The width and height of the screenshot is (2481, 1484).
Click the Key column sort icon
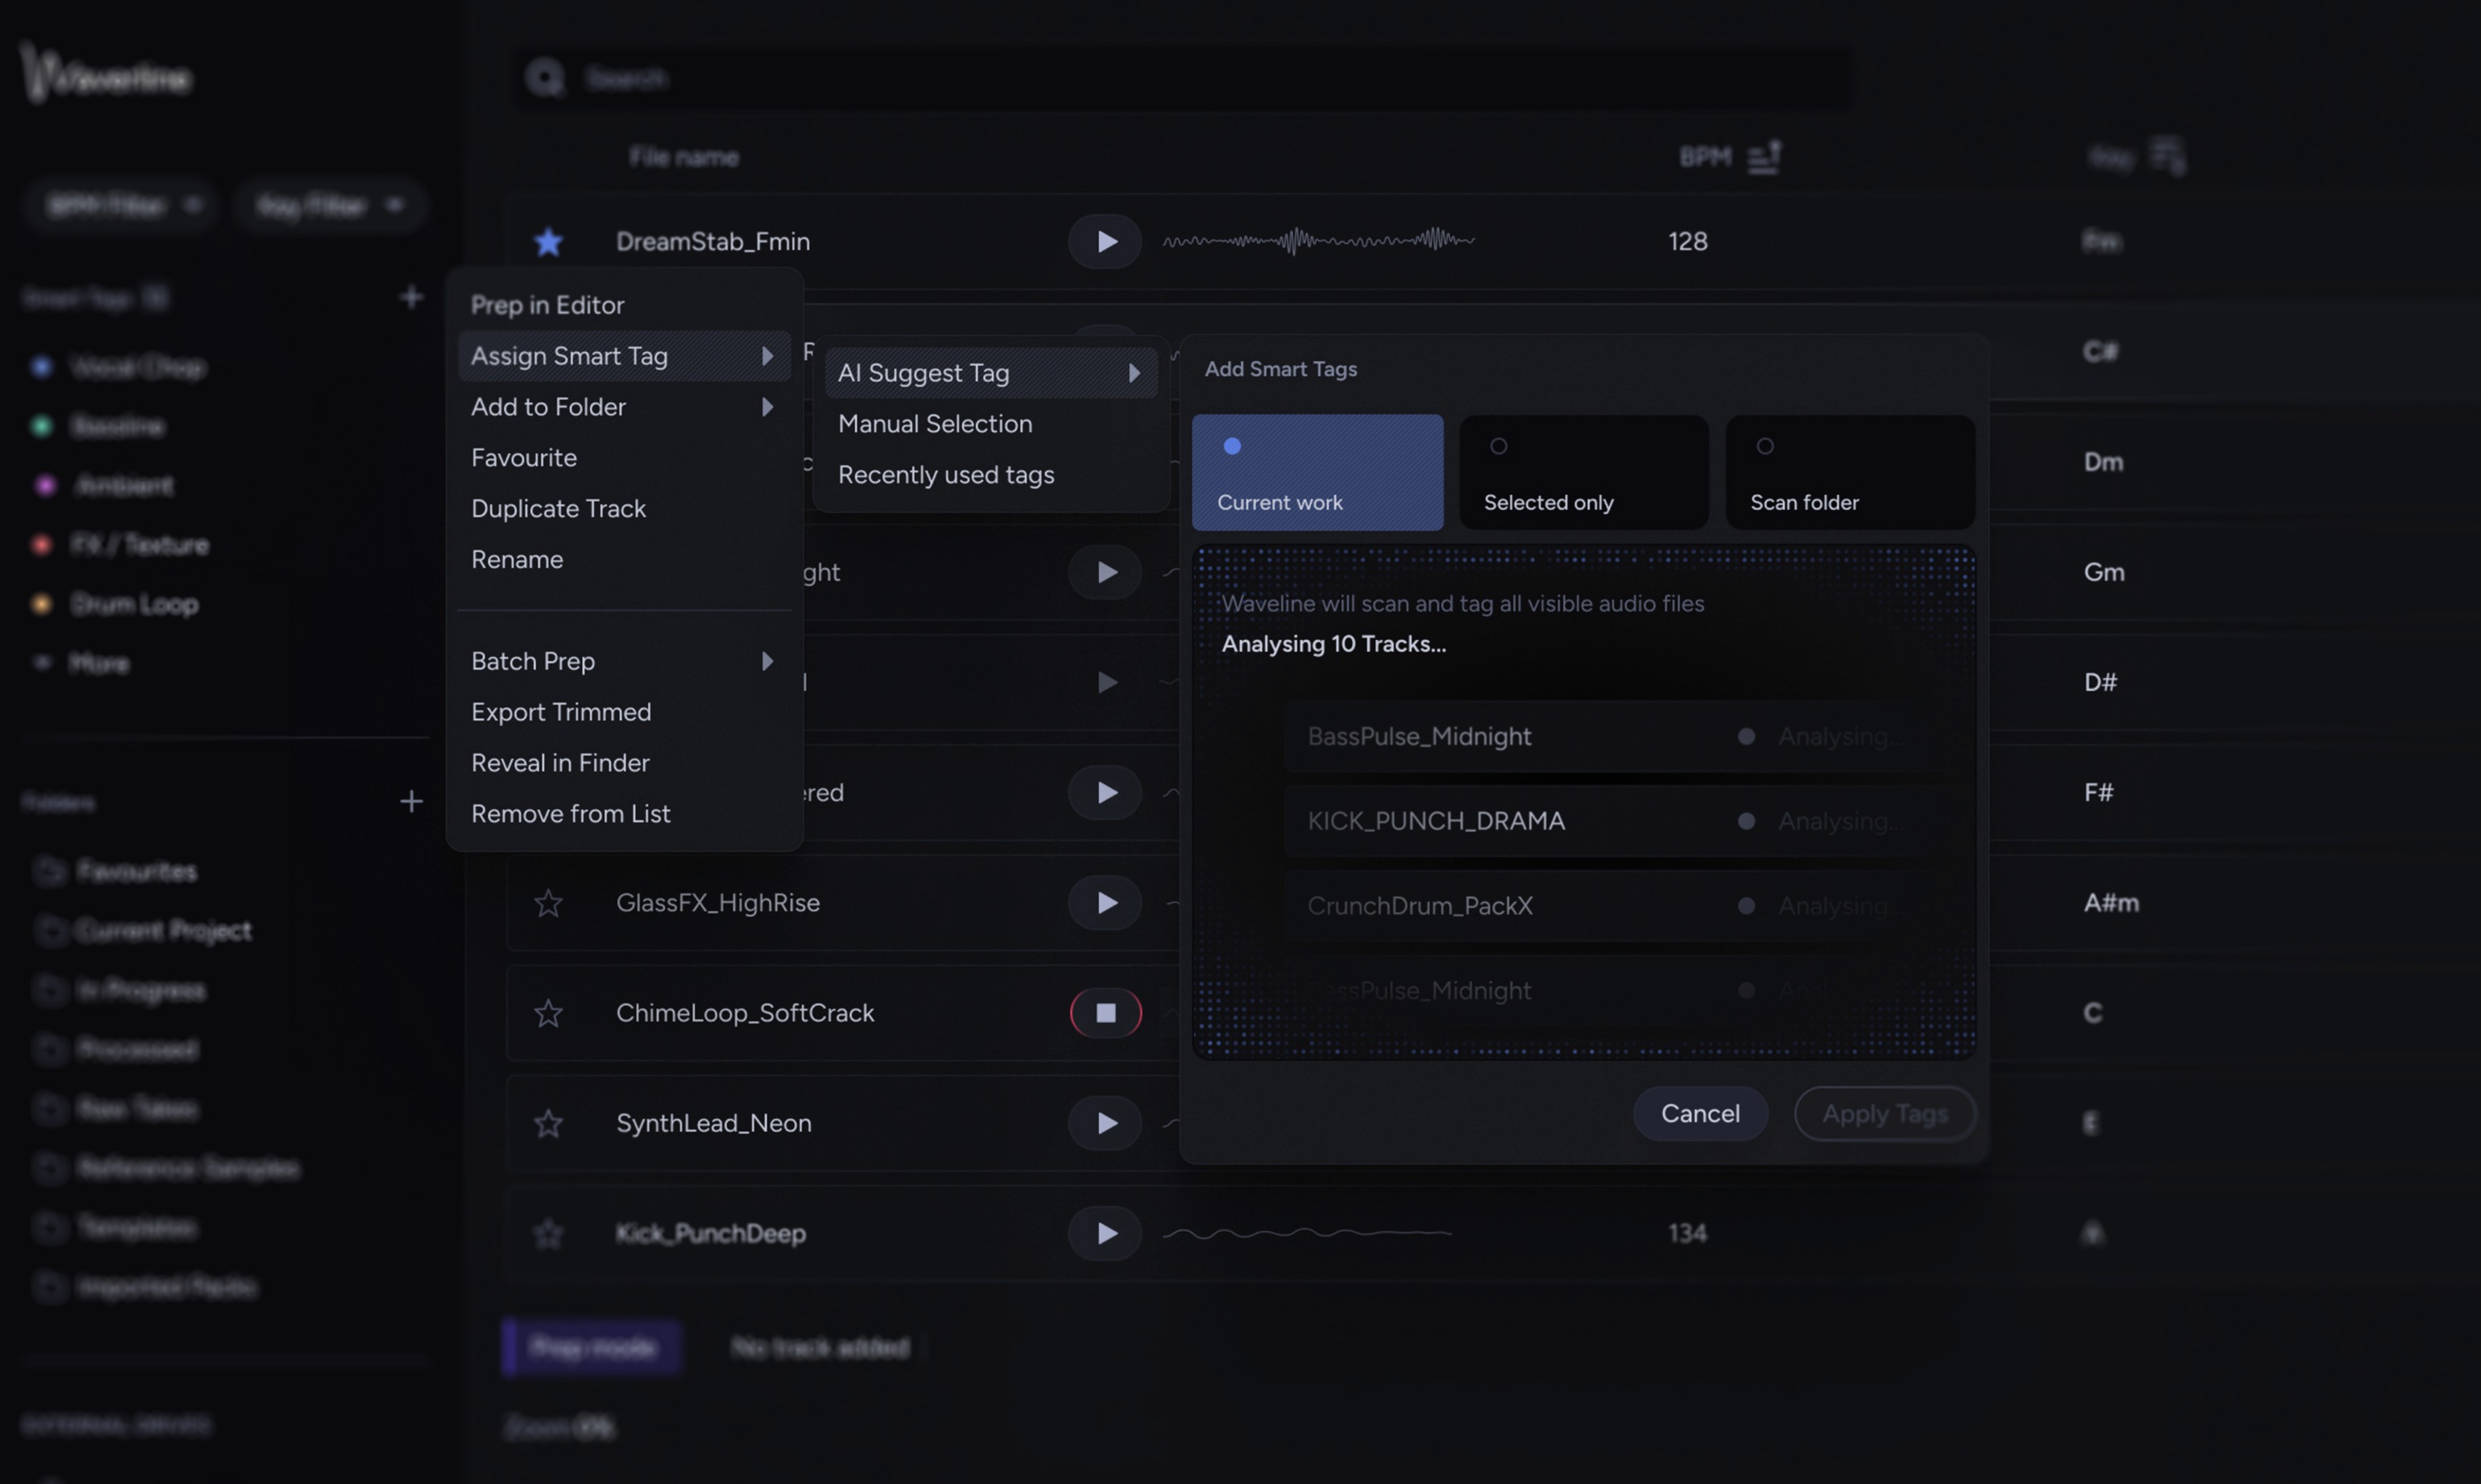pos(2167,157)
